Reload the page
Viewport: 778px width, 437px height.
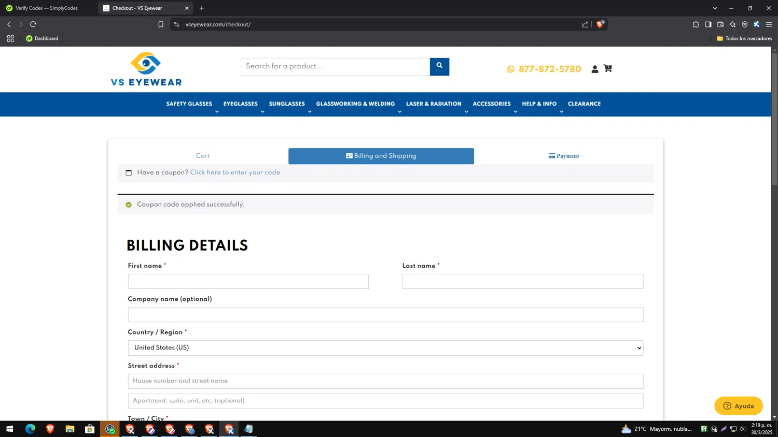pyautogui.click(x=33, y=24)
